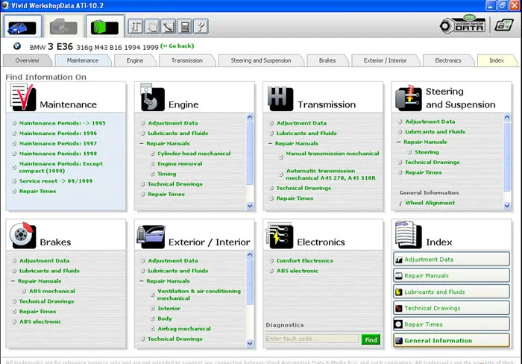The width and height of the screenshot is (522, 364).
Task: Open Repair Manuals in Index panel
Action: 451,276
